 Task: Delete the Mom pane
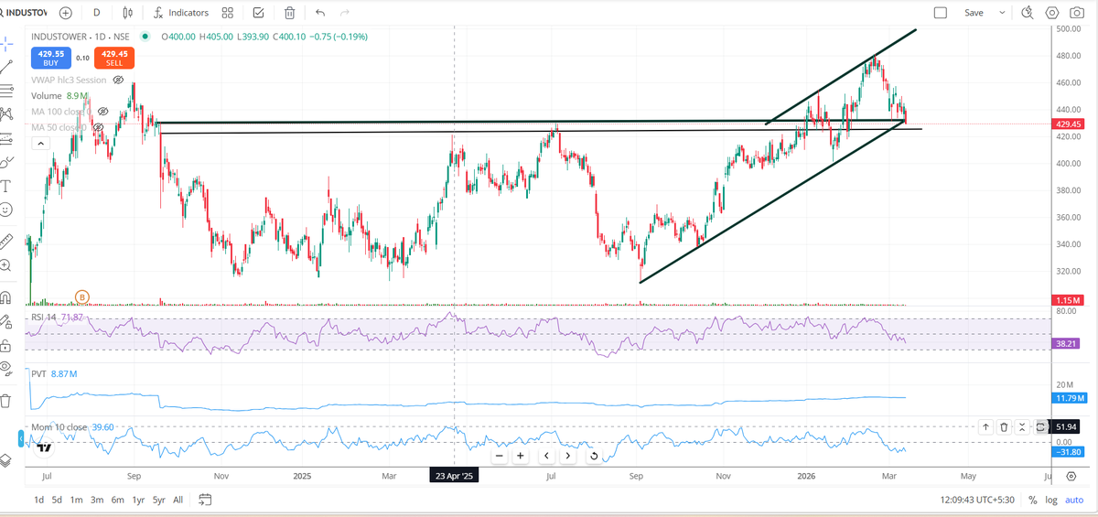(1004, 426)
